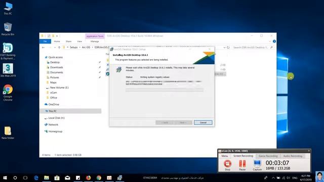Viewport: 324px width, 182px height.
Task: Open Task View on the taskbar
Action: (x=25, y=177)
